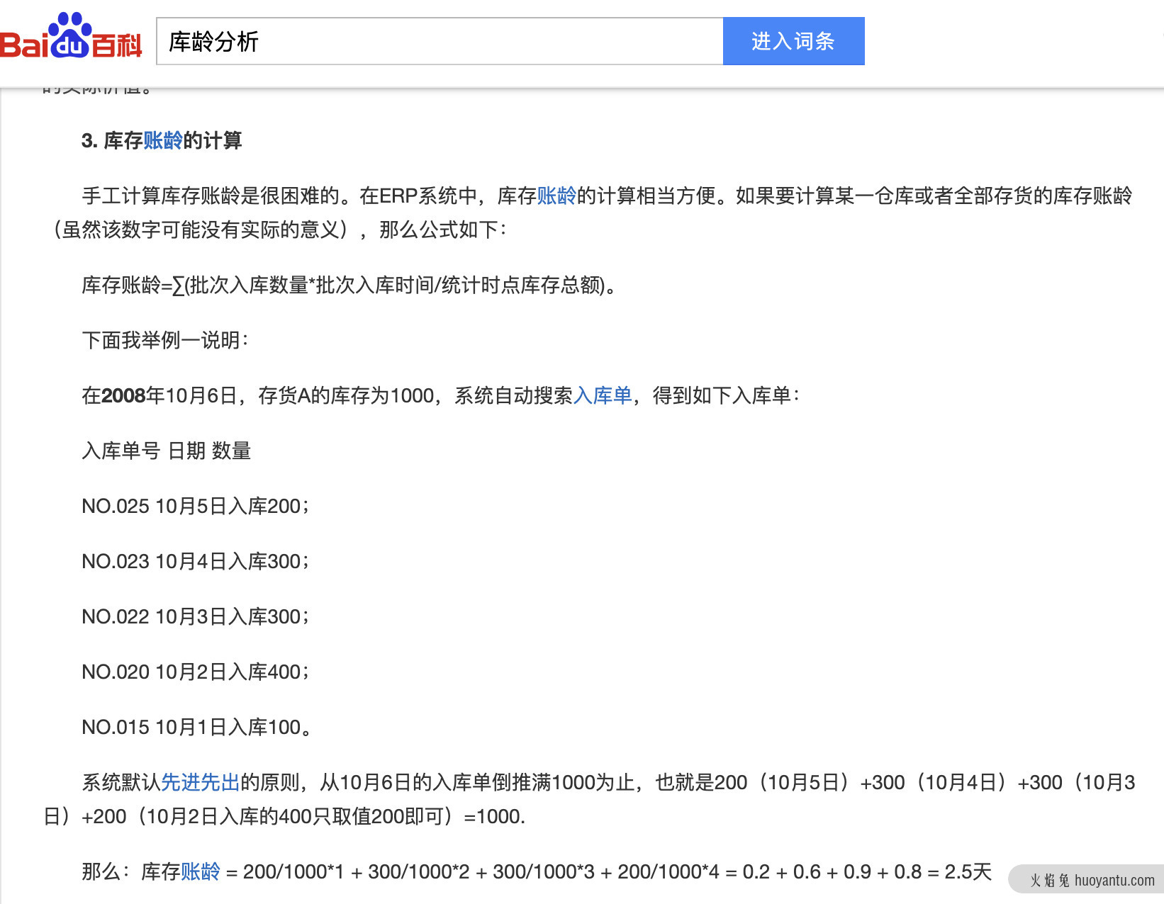Image resolution: width=1164 pixels, height=904 pixels.
Task: Click the formula line starting 库存账龄=∑
Action: (349, 285)
